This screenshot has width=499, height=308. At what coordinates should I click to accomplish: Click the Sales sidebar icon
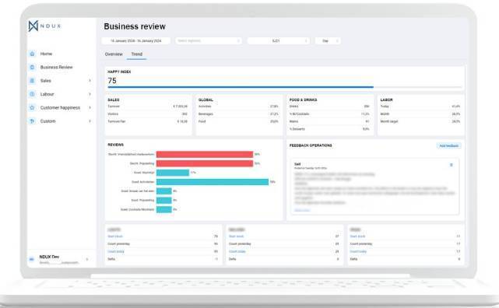coord(32,81)
